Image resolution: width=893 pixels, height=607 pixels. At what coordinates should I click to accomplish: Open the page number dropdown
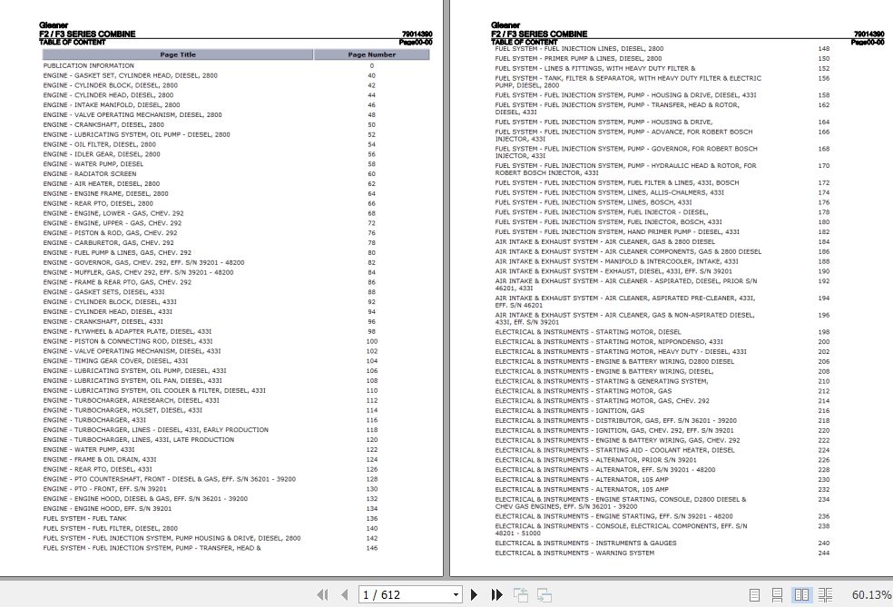point(456,595)
